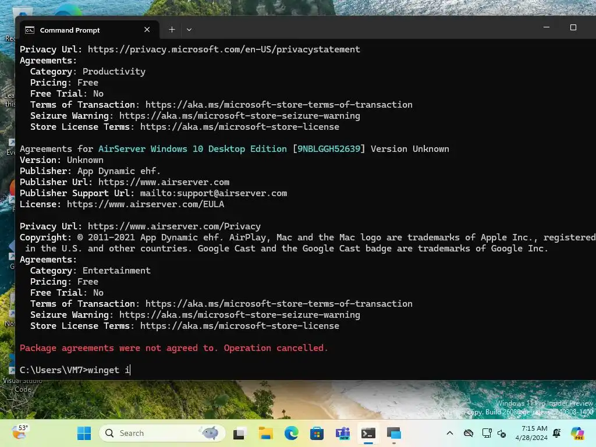Open the Windows Start menu
The width and height of the screenshot is (596, 447).
coord(84,433)
